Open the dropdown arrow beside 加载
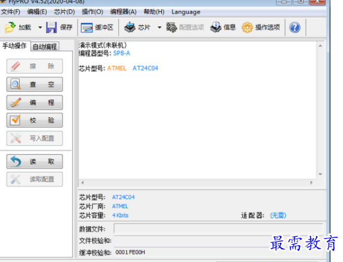This screenshot has width=343, height=262. [x=40, y=28]
